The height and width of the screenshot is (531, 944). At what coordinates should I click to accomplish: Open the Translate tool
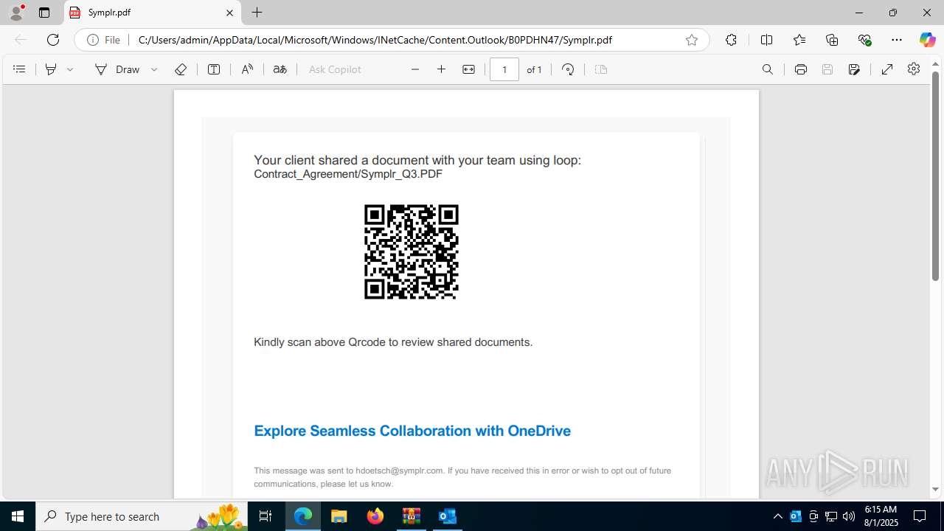280,69
